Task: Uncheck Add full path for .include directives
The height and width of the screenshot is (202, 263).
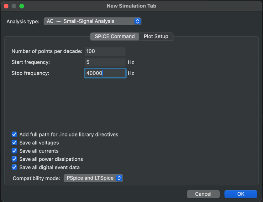Action: tap(14, 134)
